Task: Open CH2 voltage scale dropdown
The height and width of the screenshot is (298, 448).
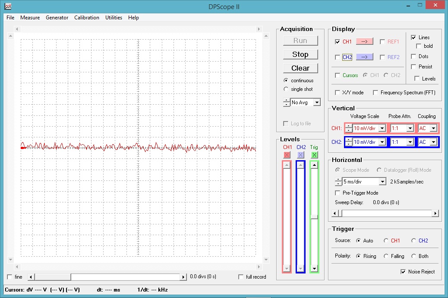Action: tap(382, 142)
